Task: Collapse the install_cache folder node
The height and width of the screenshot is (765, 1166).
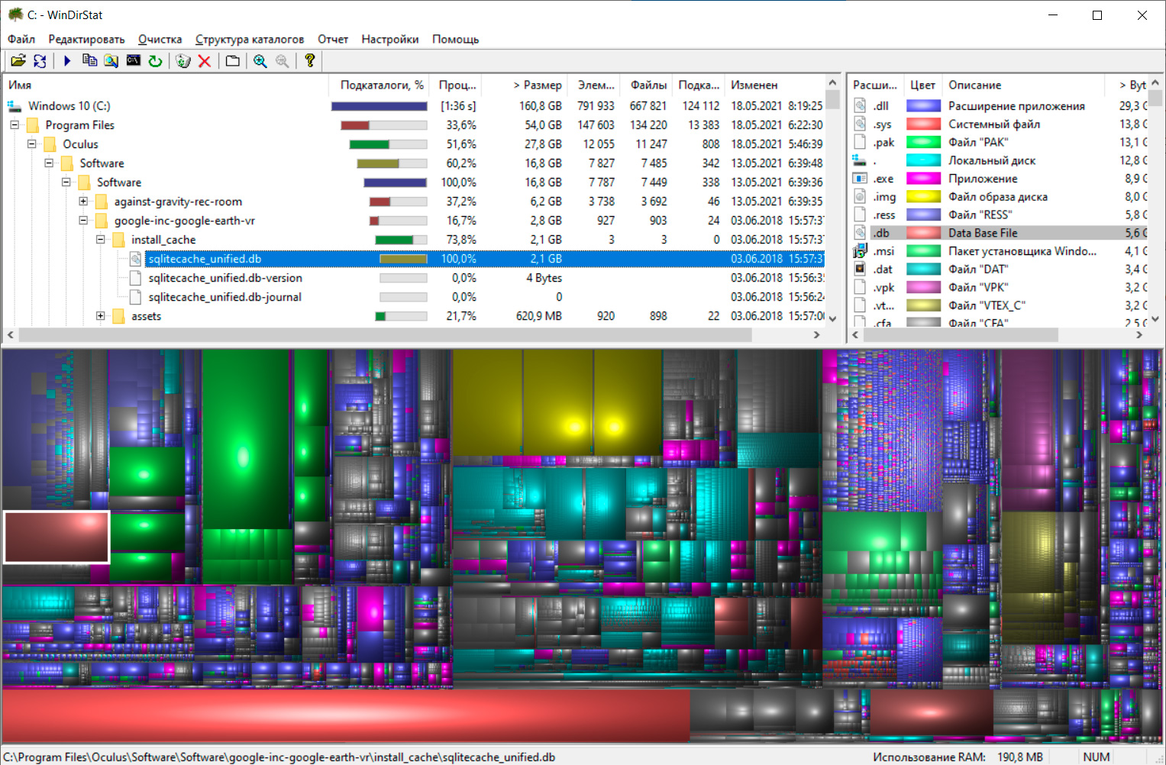Action: pyautogui.click(x=100, y=240)
